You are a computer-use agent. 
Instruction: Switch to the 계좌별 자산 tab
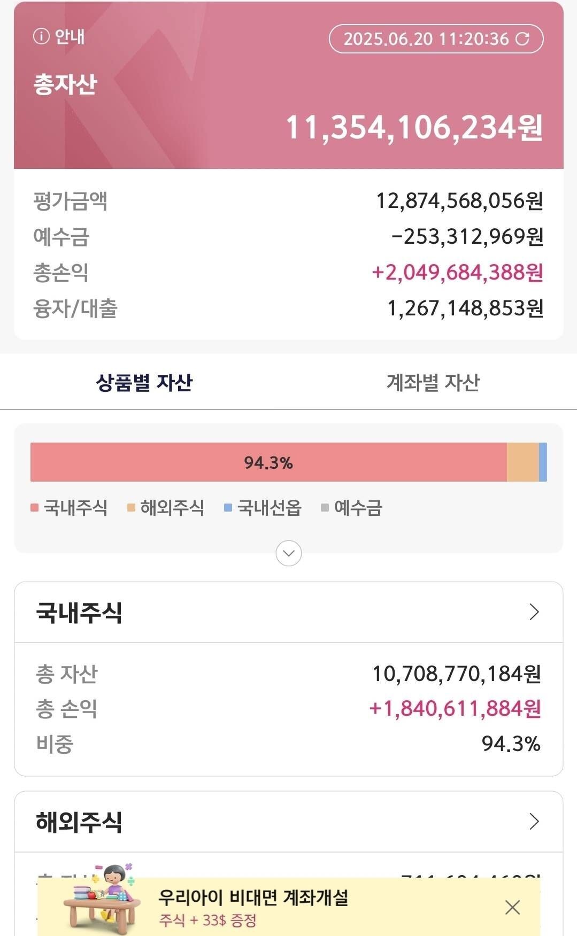click(x=433, y=381)
